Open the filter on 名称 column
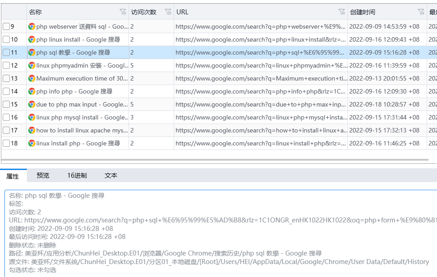 click(x=123, y=12)
